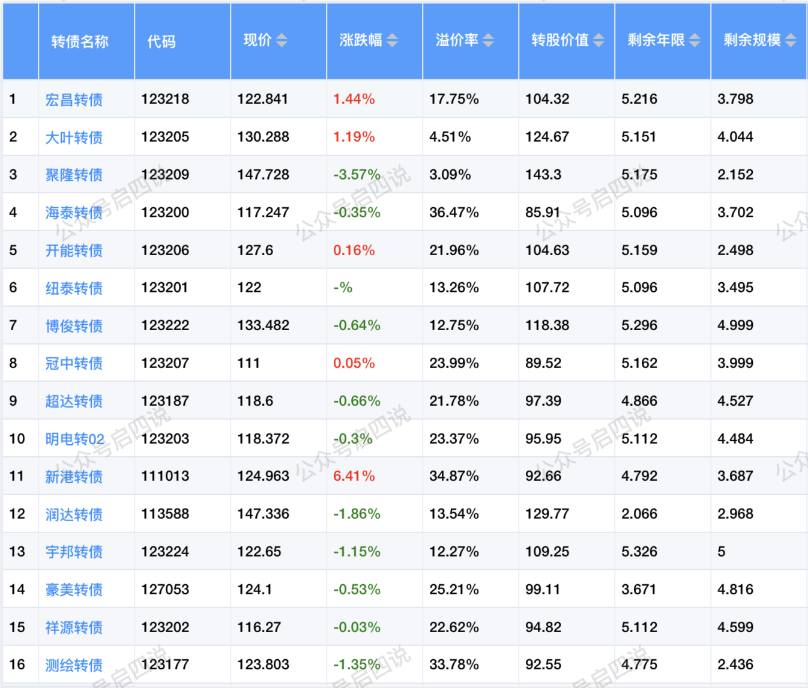808x688 pixels.
Task: Click 聚隆转债 in the name column
Action: click(74, 175)
